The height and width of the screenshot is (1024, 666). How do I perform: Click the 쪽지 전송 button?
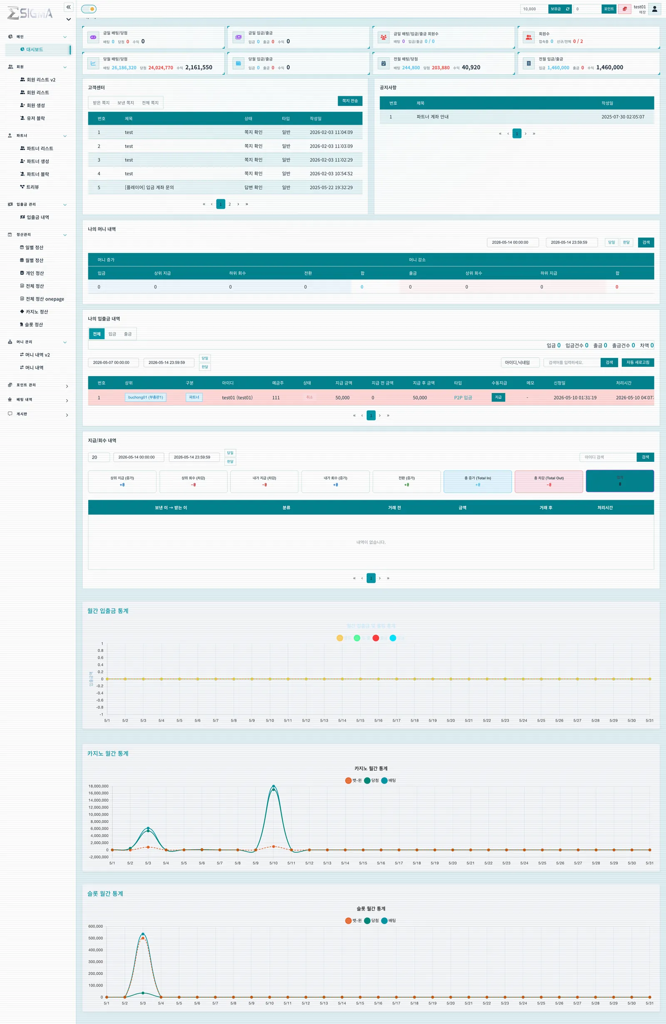click(x=350, y=101)
